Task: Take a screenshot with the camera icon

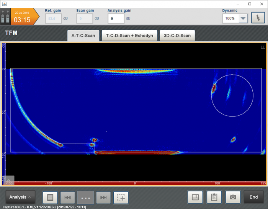Action: point(233,197)
